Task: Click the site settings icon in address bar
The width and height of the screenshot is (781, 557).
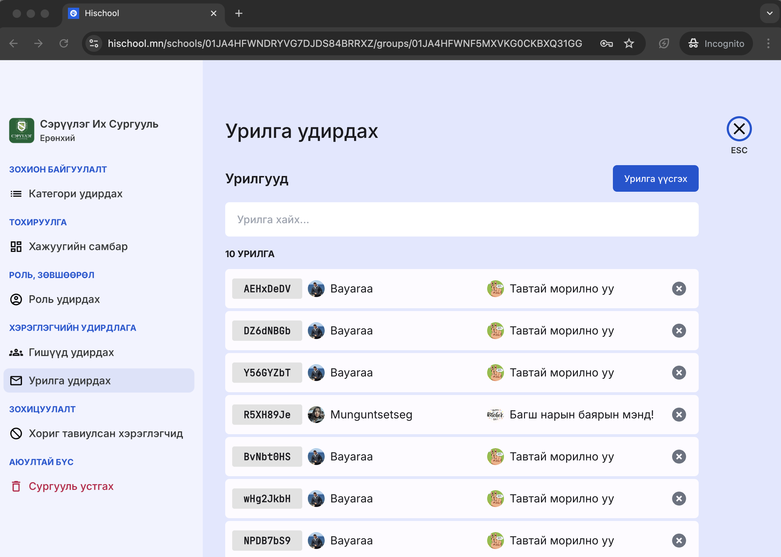Action: (94, 43)
